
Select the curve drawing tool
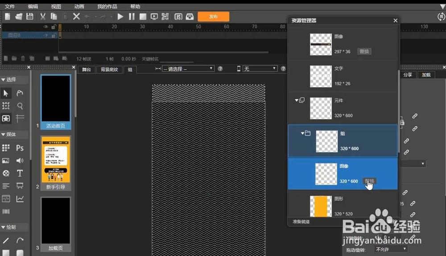(x=20, y=240)
